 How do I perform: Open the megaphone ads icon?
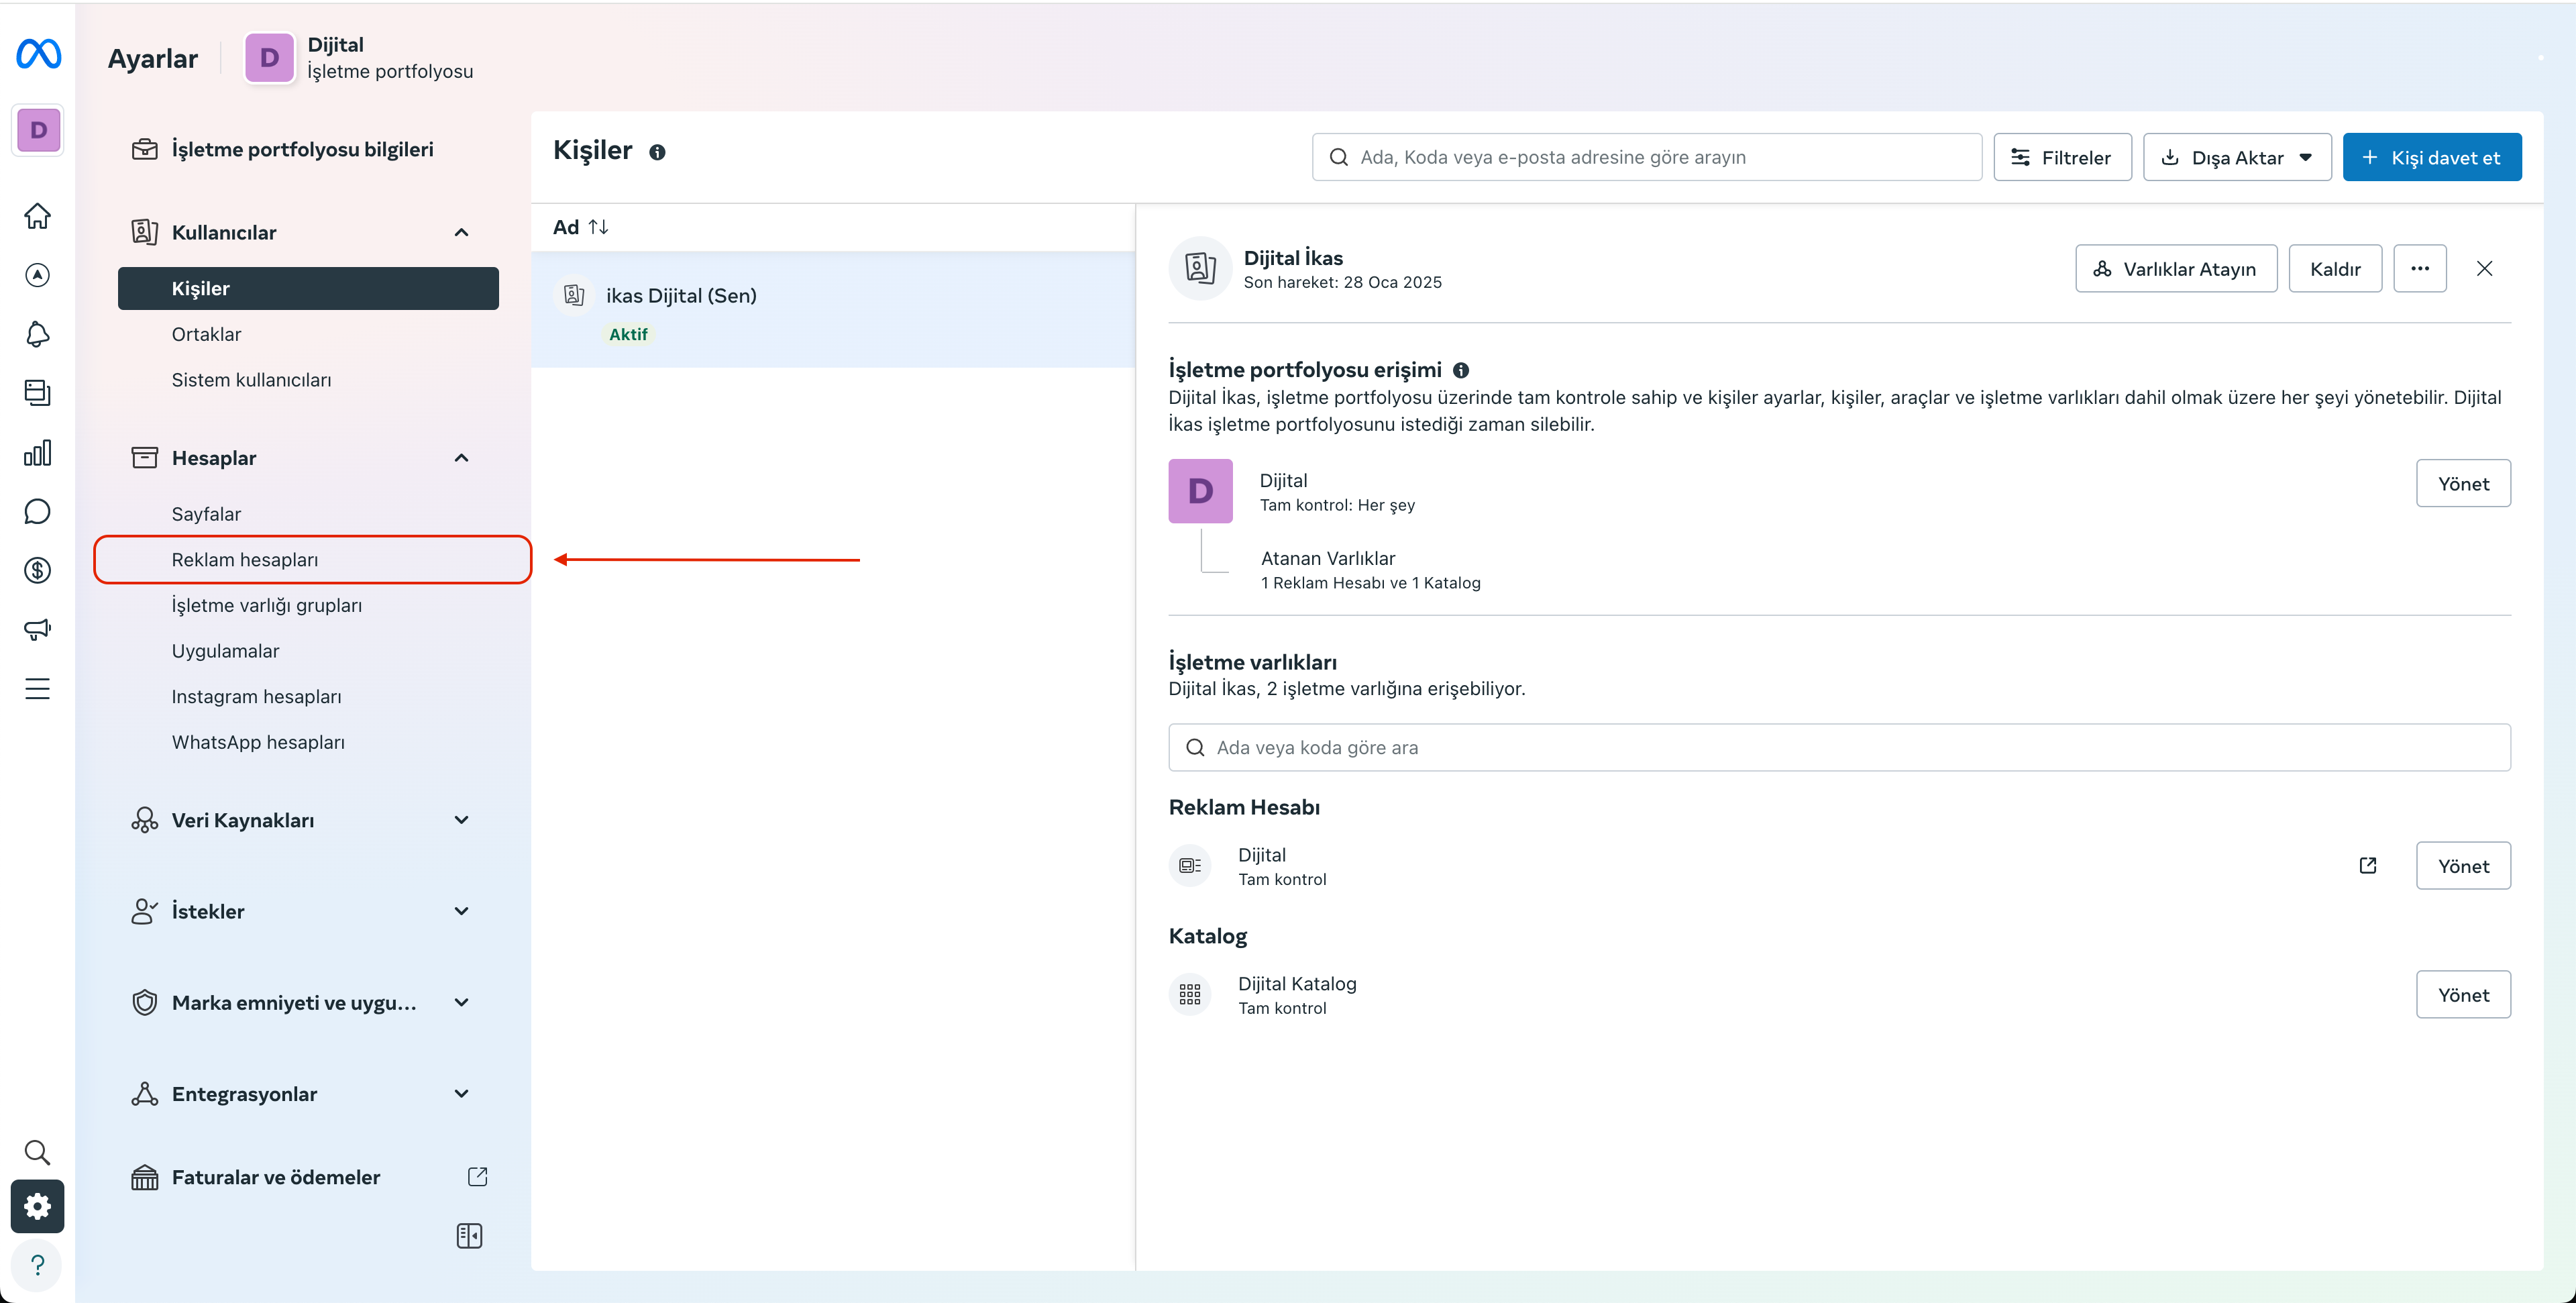(38, 630)
